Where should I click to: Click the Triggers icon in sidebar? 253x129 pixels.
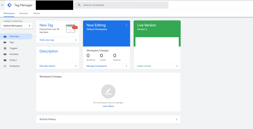click(5, 48)
